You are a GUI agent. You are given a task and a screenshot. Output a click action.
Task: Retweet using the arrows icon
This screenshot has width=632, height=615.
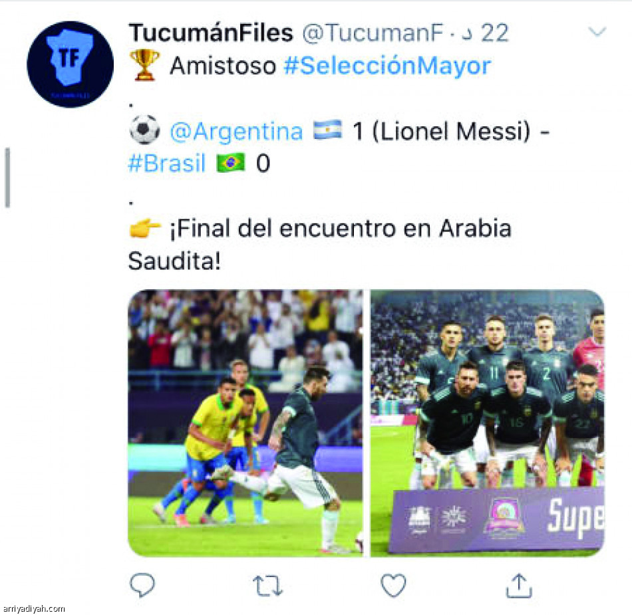tap(267, 585)
